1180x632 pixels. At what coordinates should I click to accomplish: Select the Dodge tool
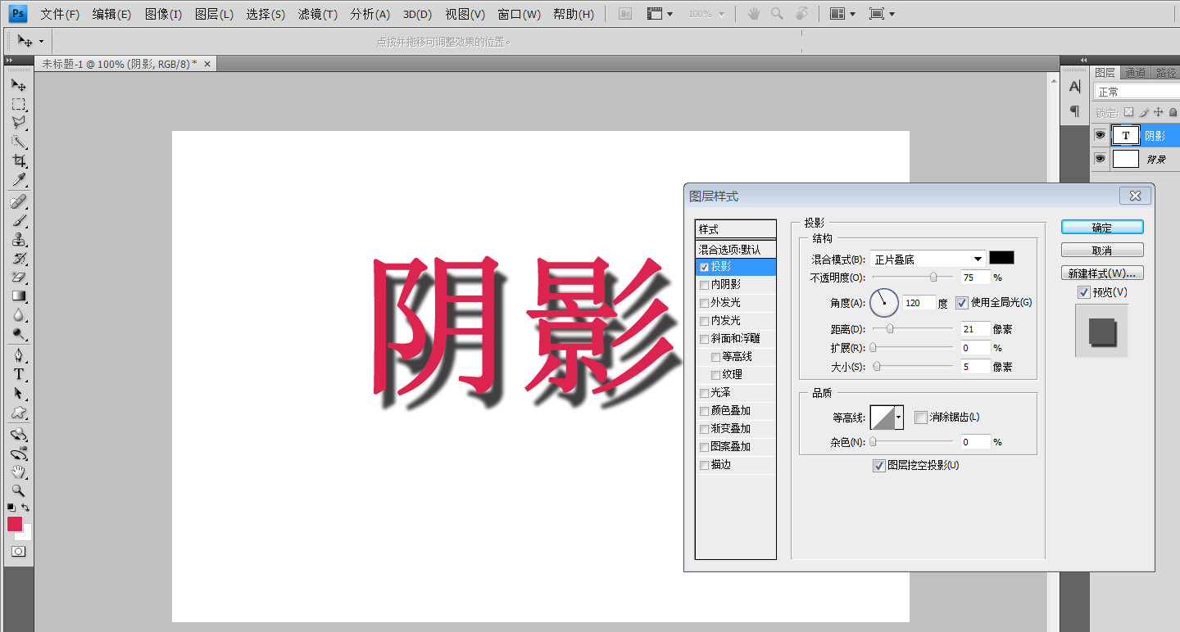(x=18, y=333)
